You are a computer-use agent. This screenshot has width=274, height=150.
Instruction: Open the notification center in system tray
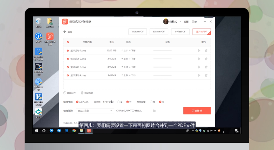tap(236, 130)
